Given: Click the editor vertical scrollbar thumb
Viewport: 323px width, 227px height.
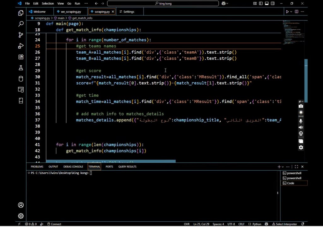Looking at the screenshot, I should tap(306, 80).
